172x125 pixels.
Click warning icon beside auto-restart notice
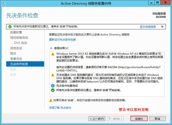(51, 100)
